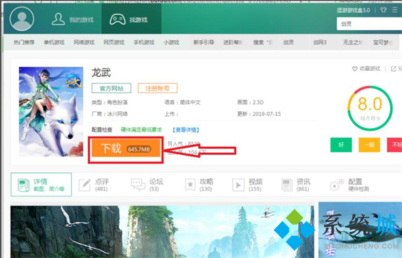Focus the search box containing 剑灵
Screen dimensions: 402x258
tap(369, 24)
